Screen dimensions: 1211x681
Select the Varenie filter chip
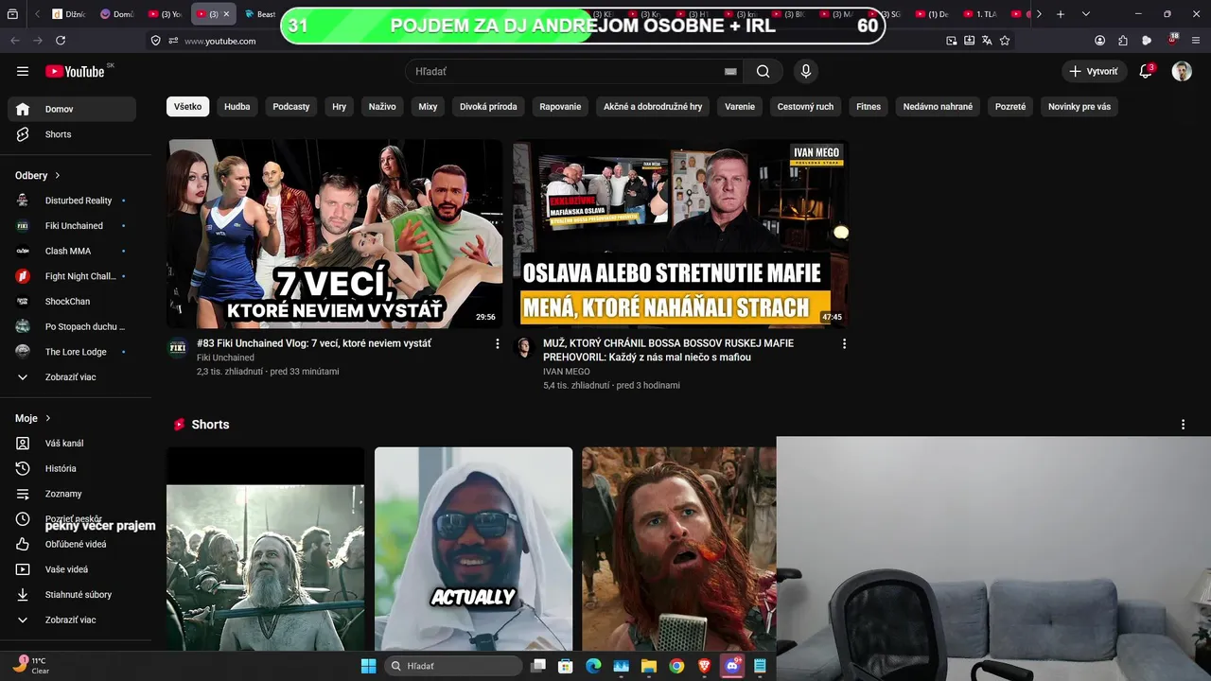point(740,107)
